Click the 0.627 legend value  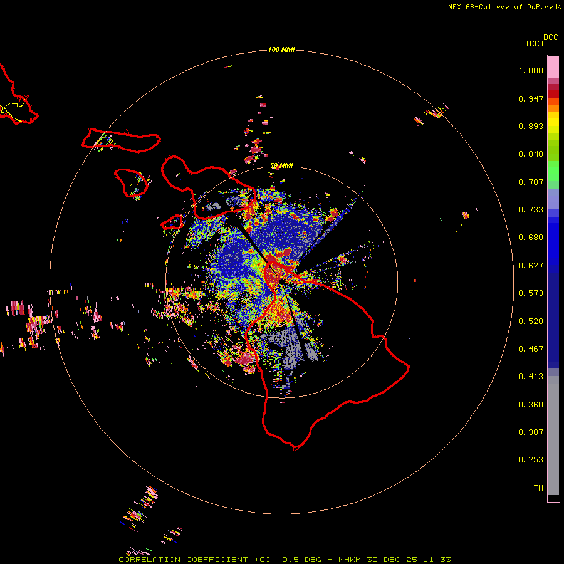click(x=531, y=266)
